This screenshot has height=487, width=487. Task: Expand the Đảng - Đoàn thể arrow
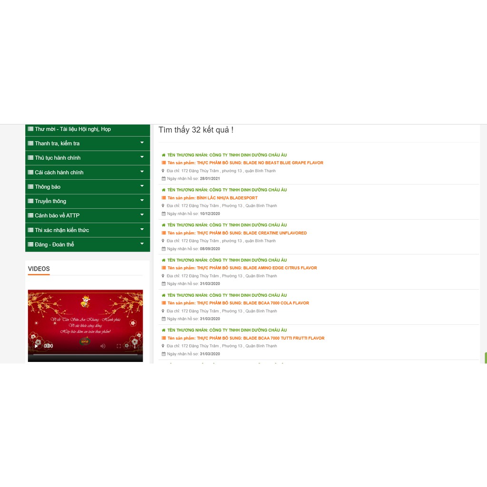coord(142,243)
